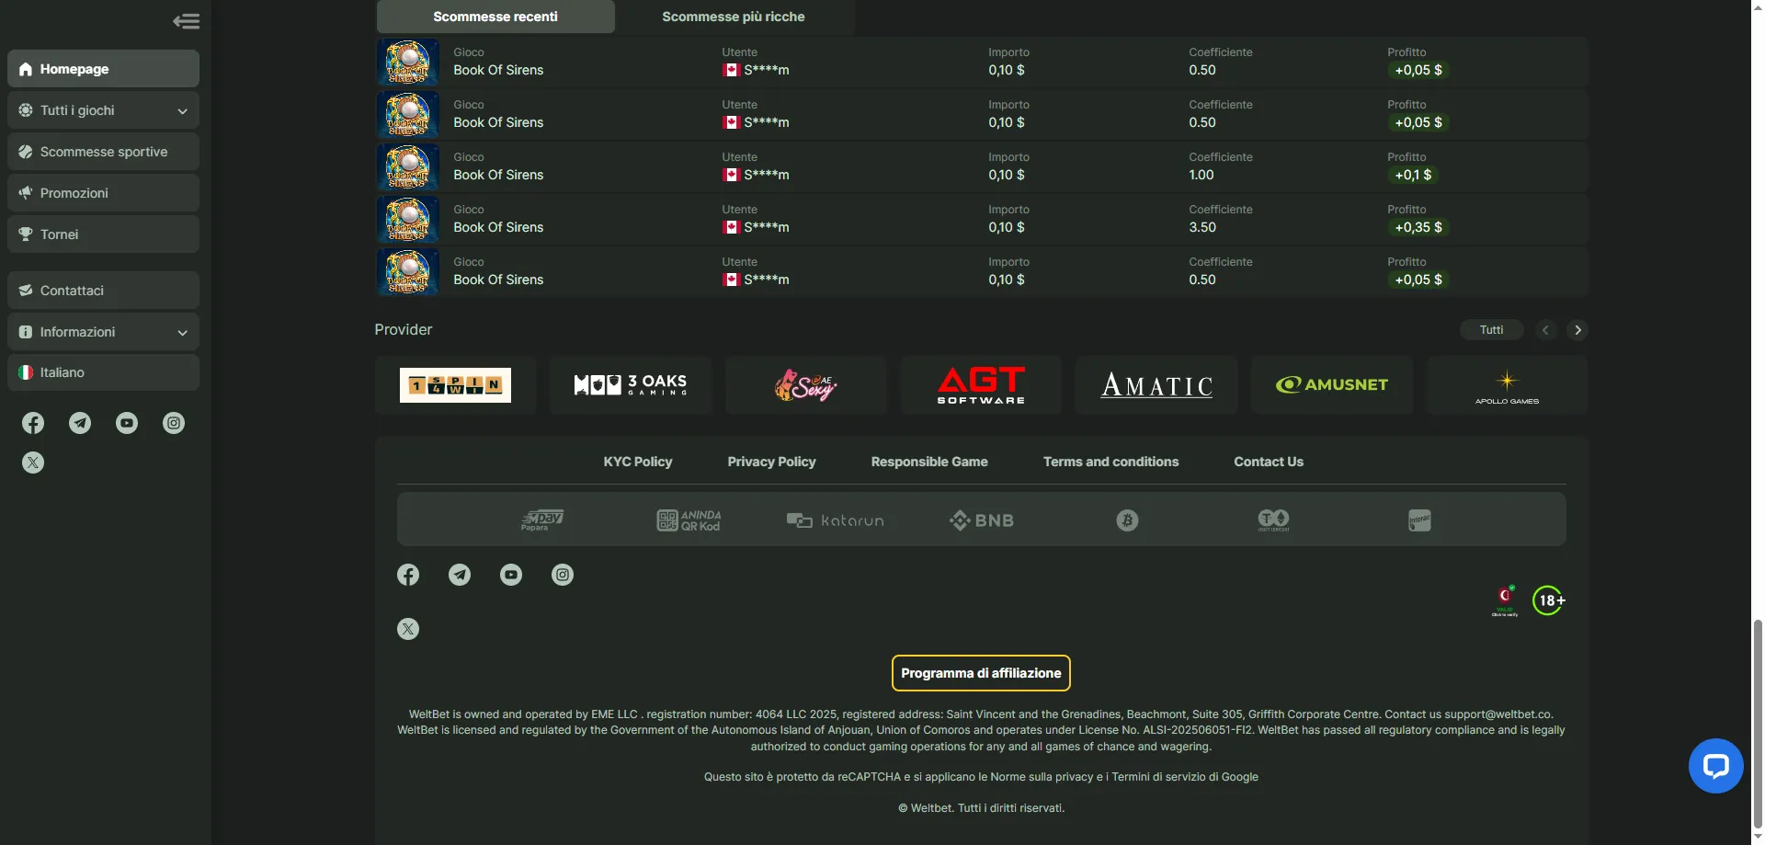The image size is (1765, 845).
Task: Select the BNB payment logo
Action: pyautogui.click(x=981, y=520)
